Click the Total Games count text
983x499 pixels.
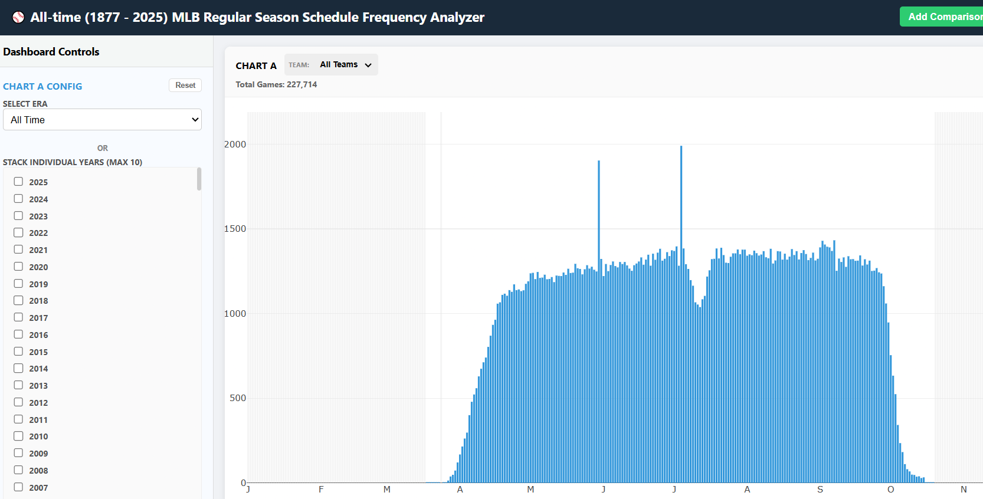pyautogui.click(x=276, y=84)
